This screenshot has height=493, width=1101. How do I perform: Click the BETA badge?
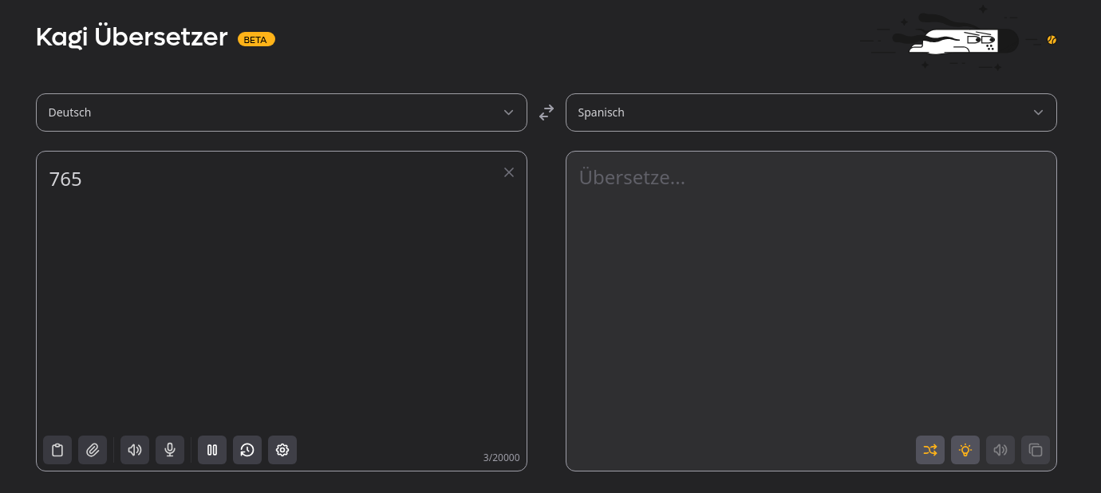pos(256,39)
